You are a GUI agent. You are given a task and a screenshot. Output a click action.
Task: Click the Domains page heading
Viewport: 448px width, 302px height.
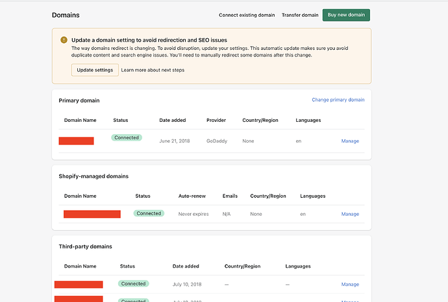coord(66,15)
